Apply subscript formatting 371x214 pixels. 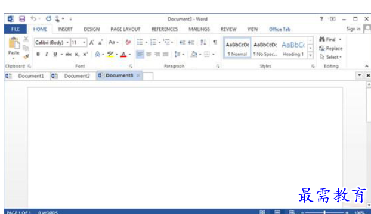pos(77,55)
